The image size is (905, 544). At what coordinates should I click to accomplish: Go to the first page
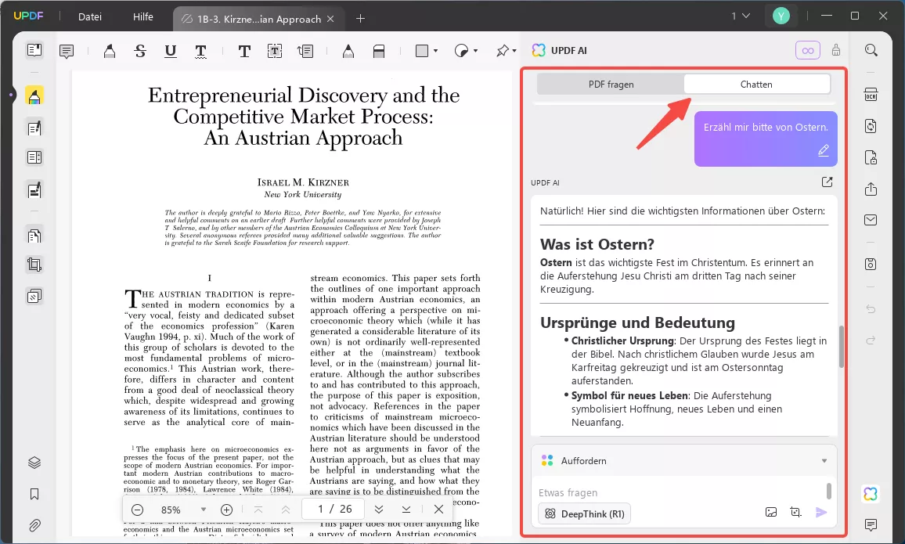pos(258,510)
